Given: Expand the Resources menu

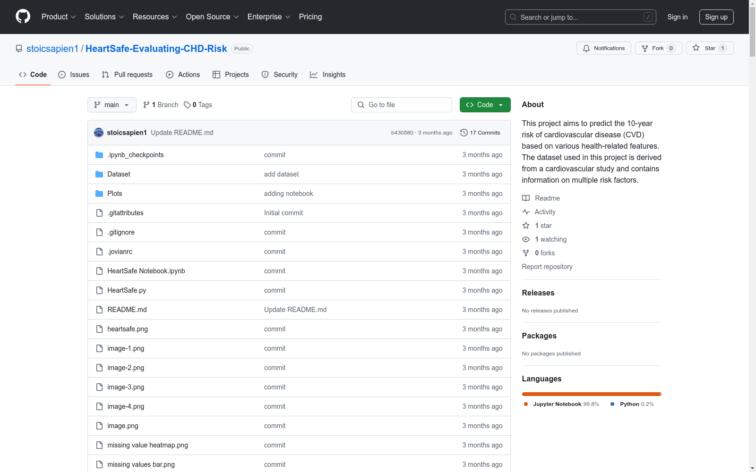Looking at the screenshot, I should (x=155, y=17).
